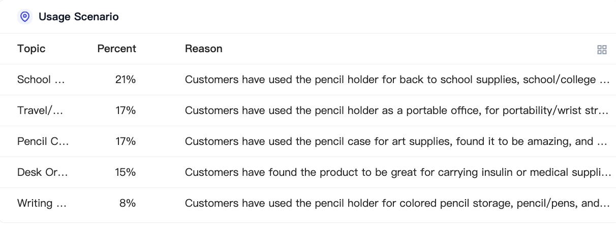Select the Pencil C… topic cell
This screenshot has height=225, width=616.
(43, 141)
